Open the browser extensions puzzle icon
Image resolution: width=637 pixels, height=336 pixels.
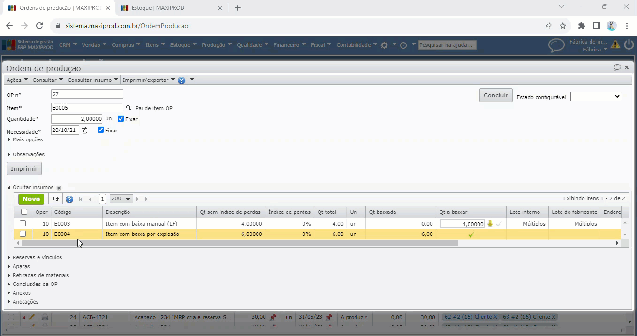(582, 26)
